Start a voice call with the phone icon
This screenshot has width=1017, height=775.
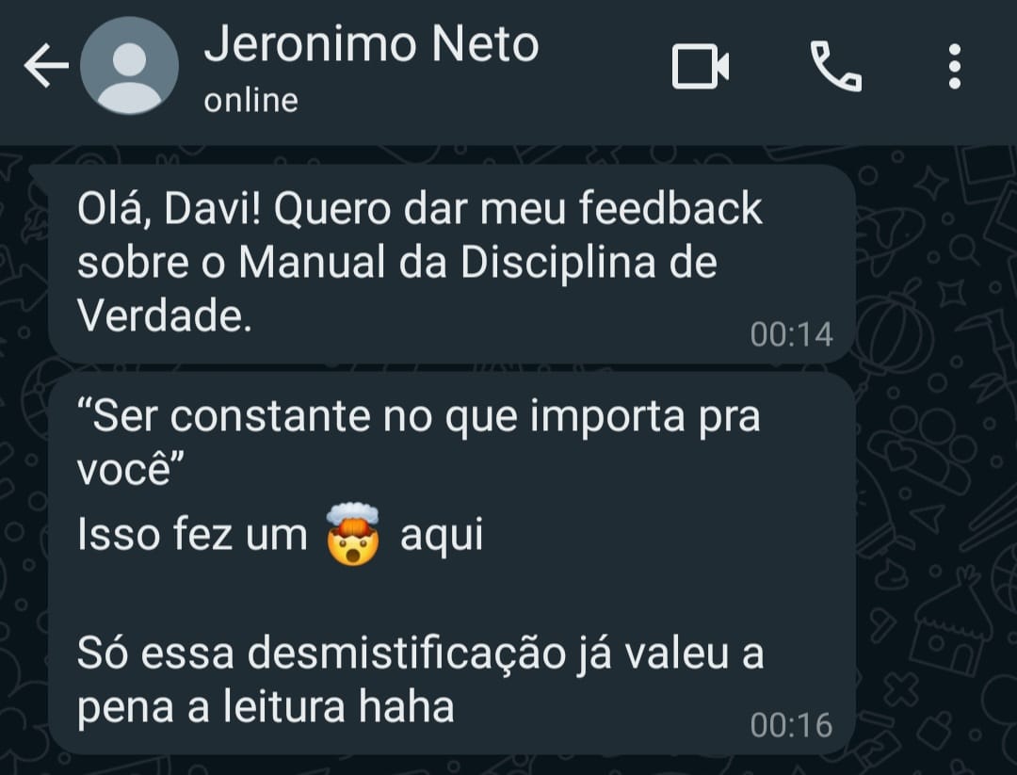pyautogui.click(x=835, y=66)
